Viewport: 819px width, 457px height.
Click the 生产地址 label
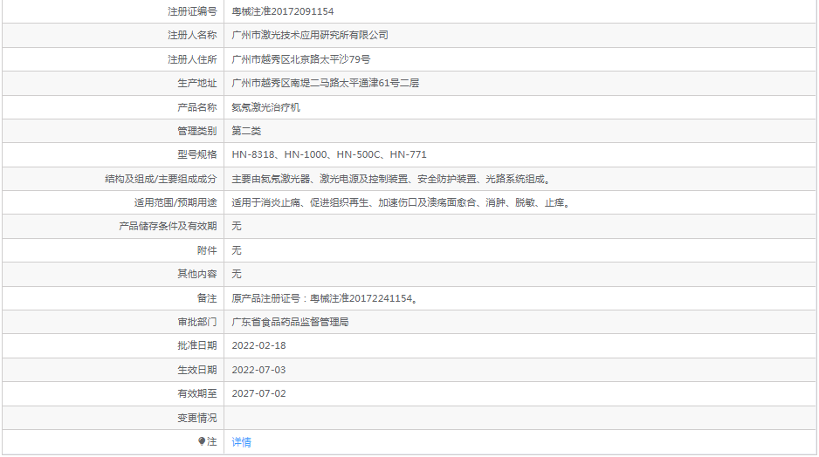[x=197, y=83]
